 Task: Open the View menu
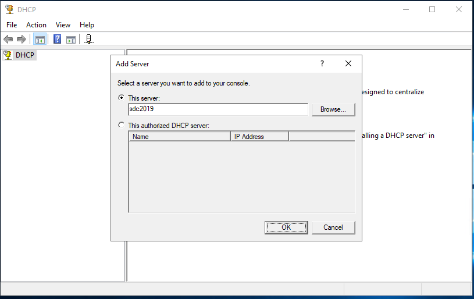63,25
